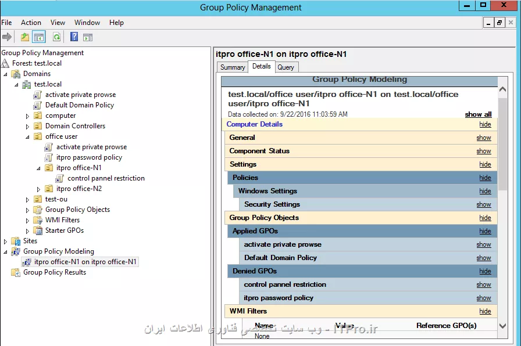This screenshot has width=521, height=346.
Task: Click the itpro password policy GPO icon in tree
Action: [x=48, y=157]
